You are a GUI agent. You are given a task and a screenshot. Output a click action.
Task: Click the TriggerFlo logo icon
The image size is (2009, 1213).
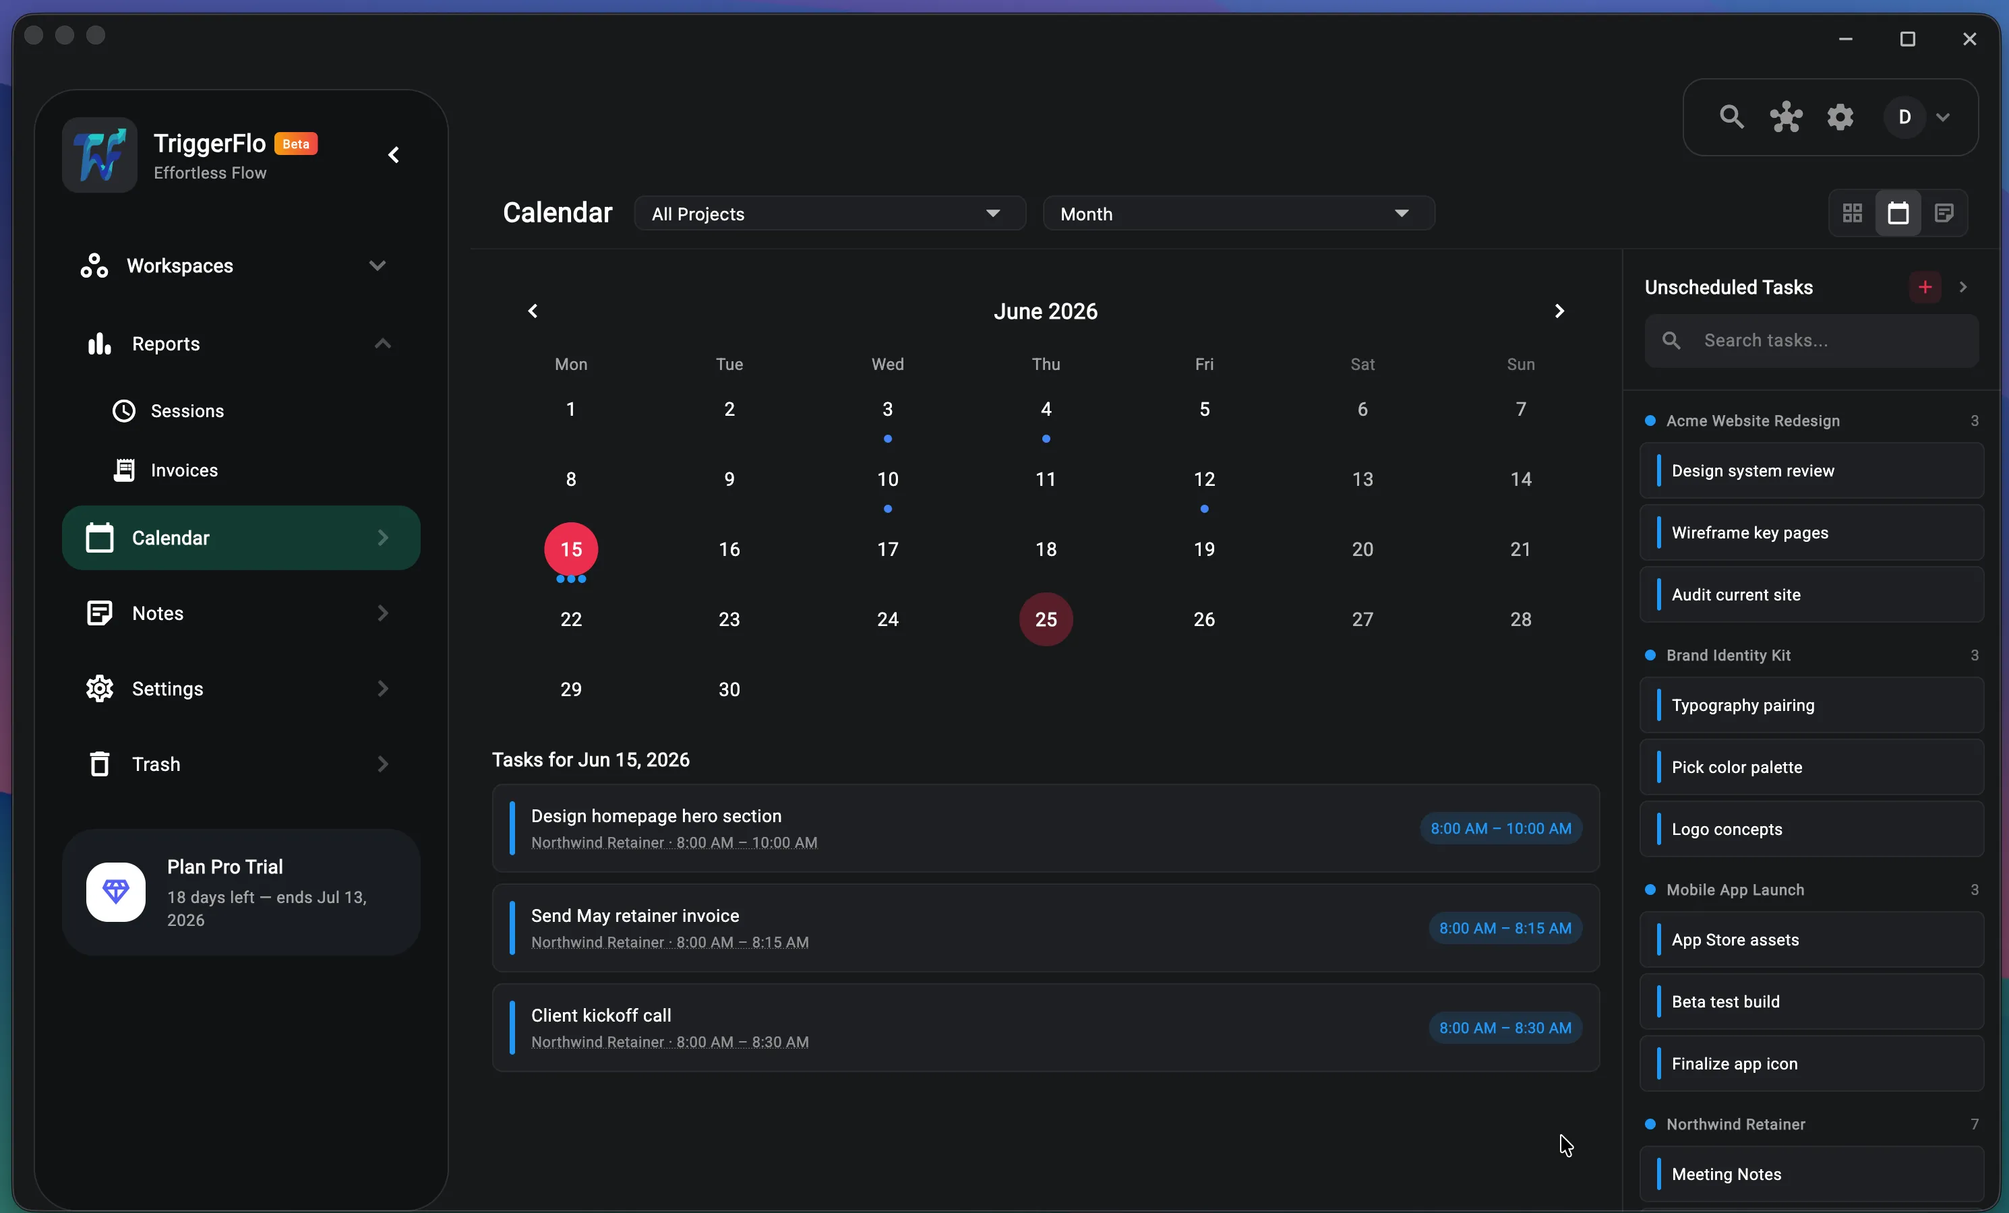click(100, 155)
